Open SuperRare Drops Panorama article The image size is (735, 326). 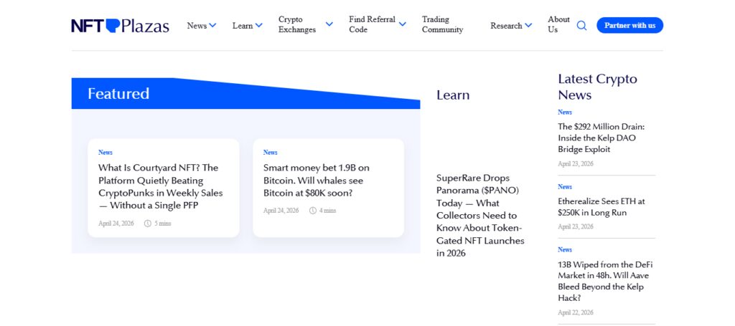pos(480,215)
